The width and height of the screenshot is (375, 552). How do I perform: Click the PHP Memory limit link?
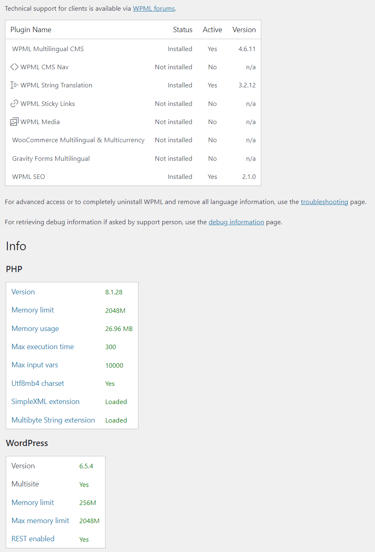(33, 310)
